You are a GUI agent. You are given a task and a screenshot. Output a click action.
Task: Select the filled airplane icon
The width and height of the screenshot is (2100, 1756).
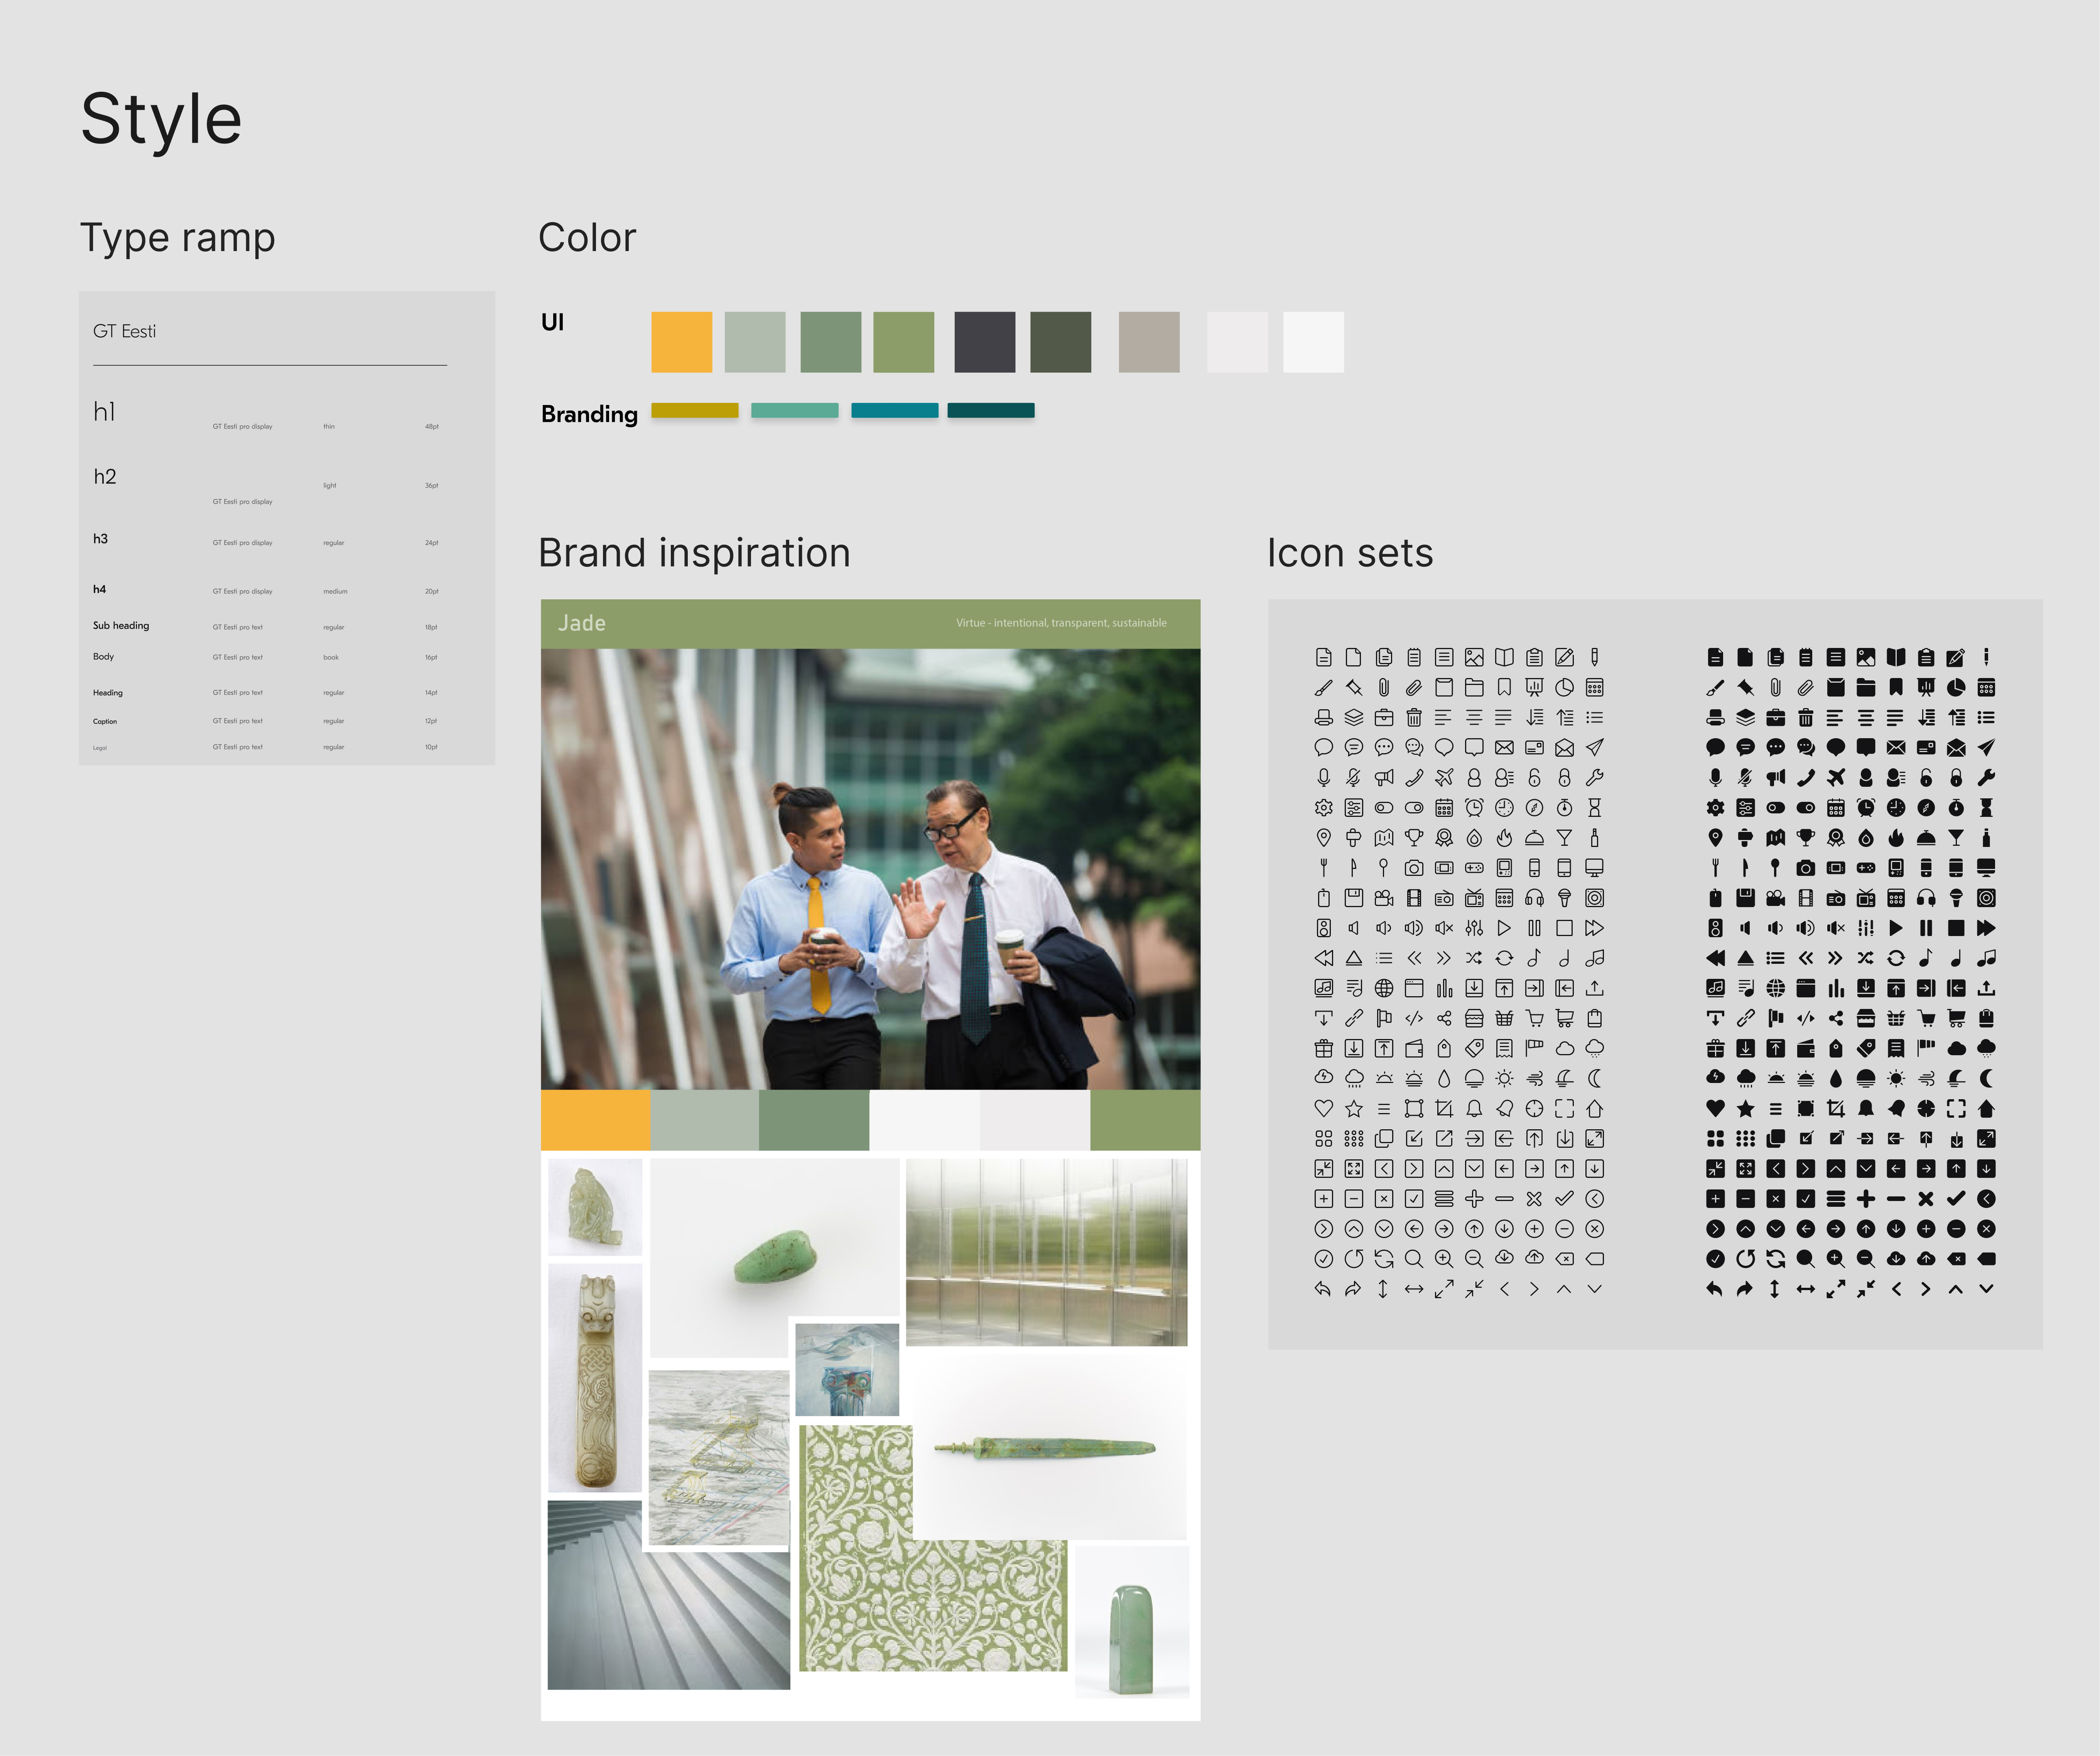tap(1836, 778)
